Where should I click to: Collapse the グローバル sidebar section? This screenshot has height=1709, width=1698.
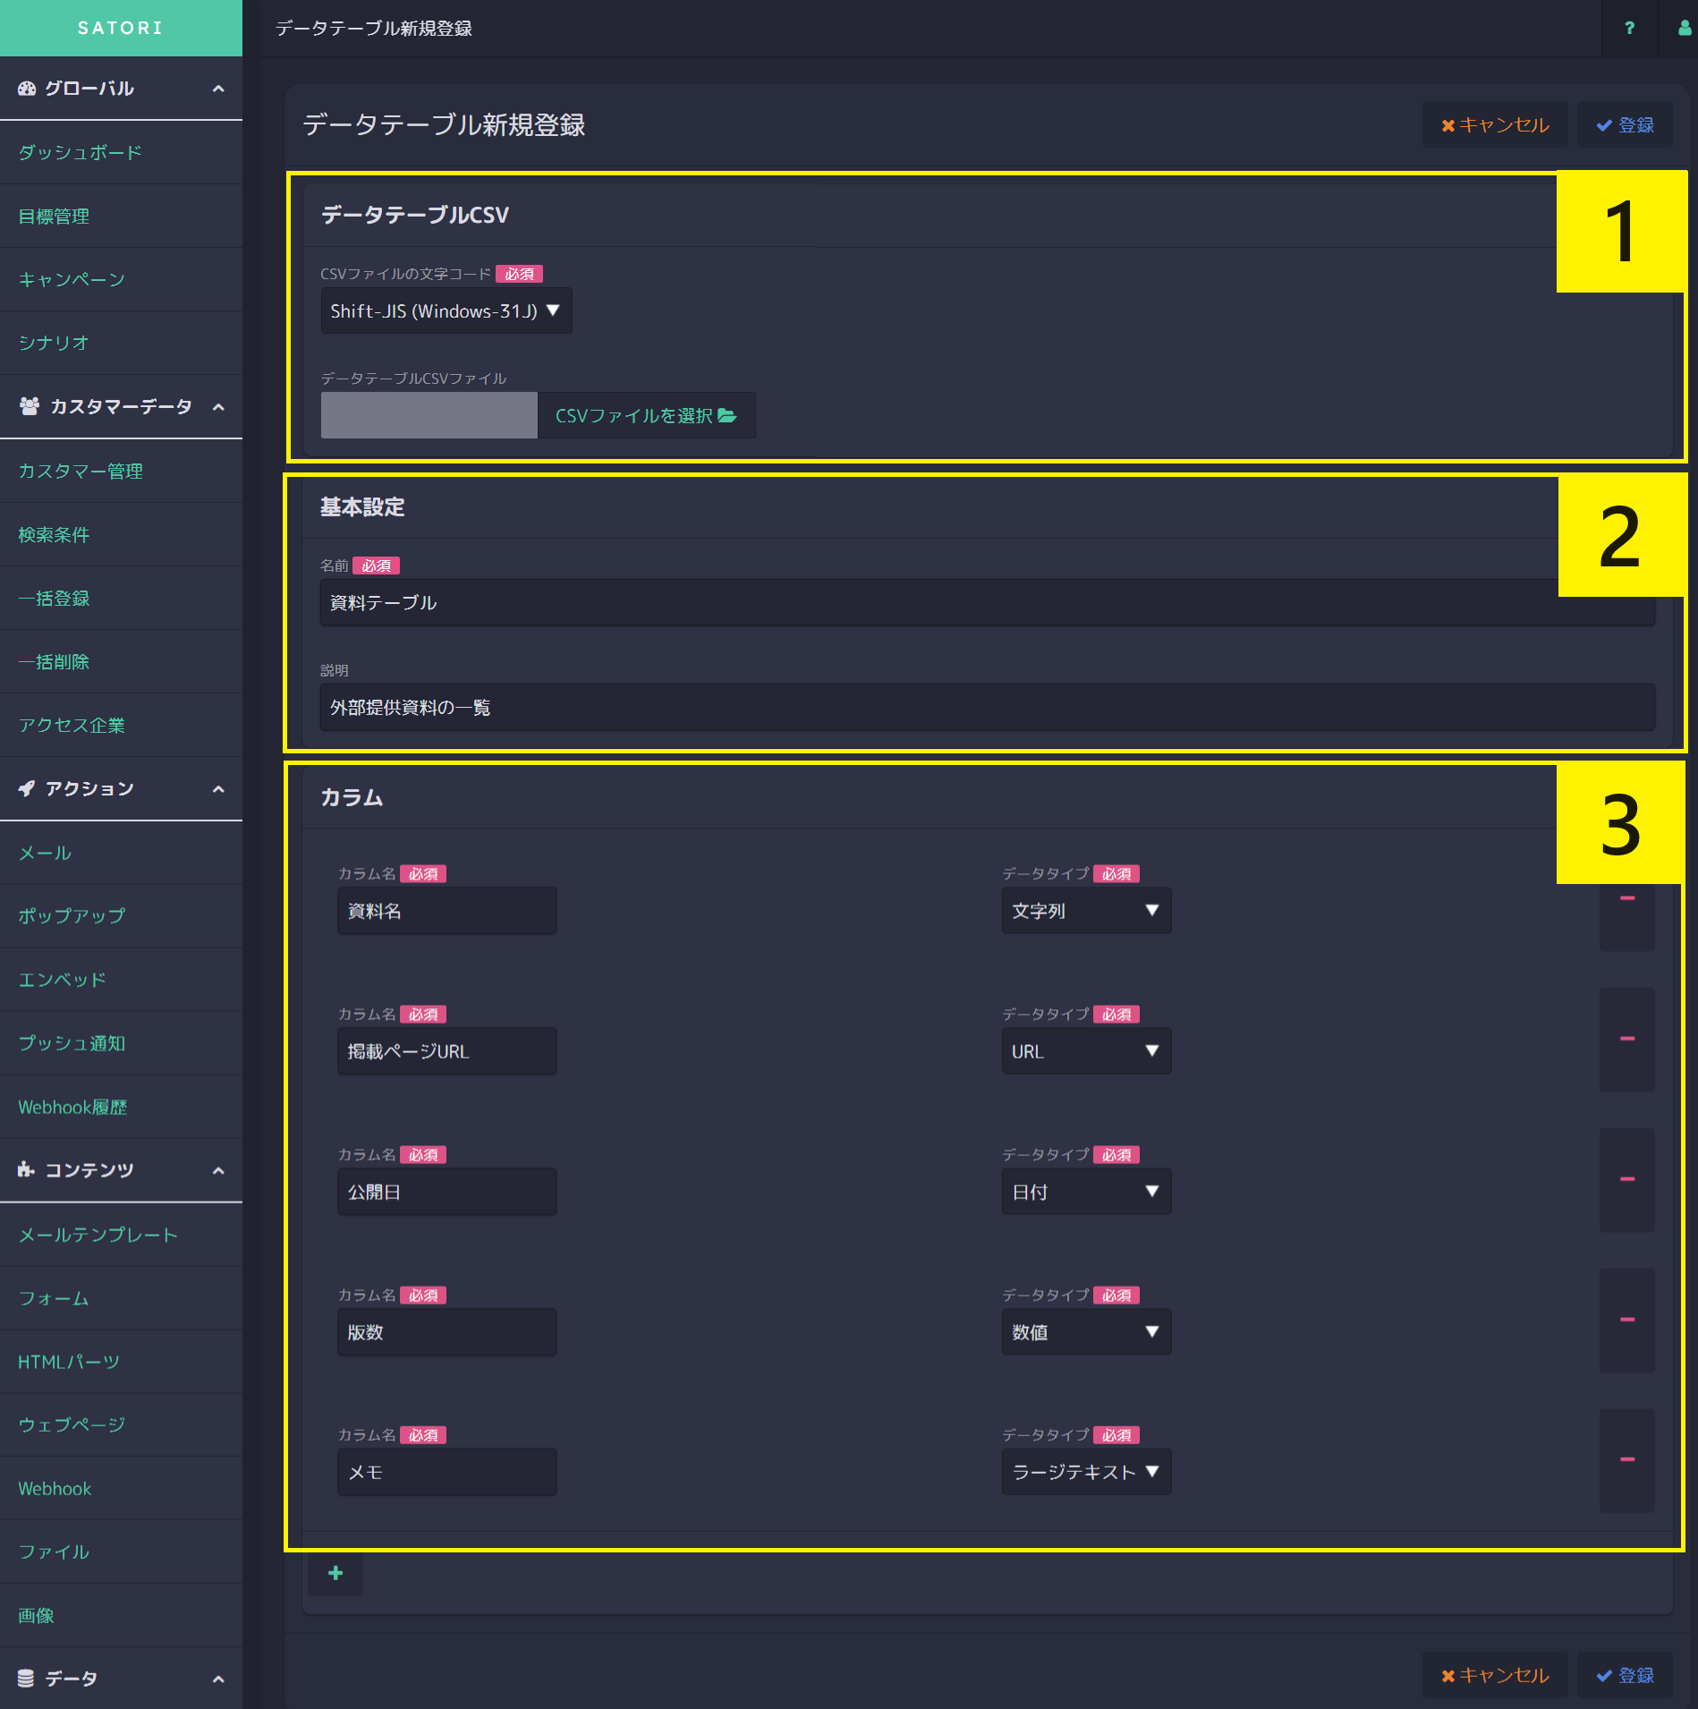pos(217,89)
